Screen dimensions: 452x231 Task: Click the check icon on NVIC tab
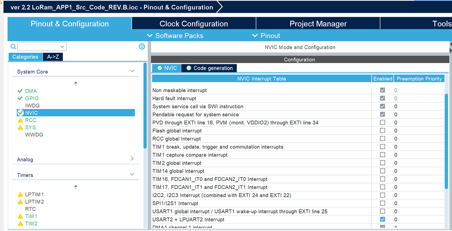[160, 68]
